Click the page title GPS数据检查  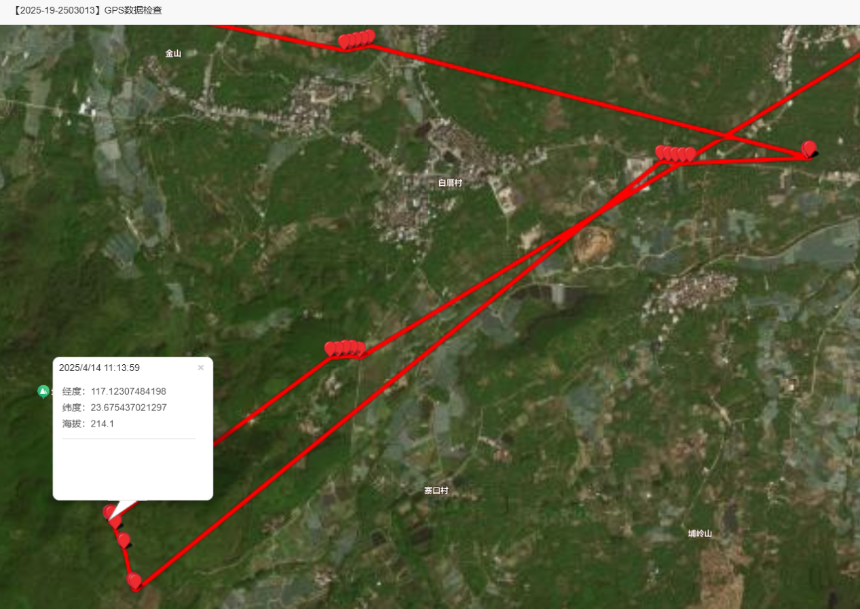(x=133, y=10)
